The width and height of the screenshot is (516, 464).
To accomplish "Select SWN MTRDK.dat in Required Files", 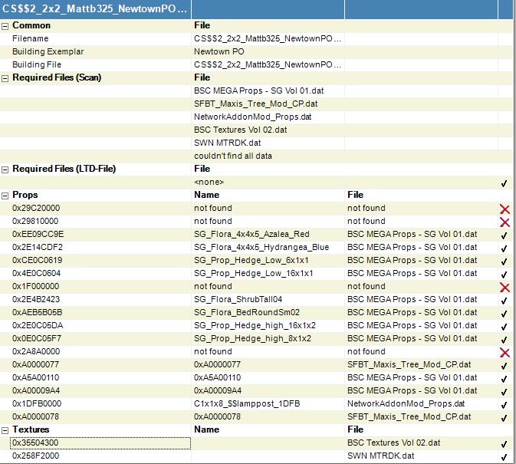I will click(228, 143).
